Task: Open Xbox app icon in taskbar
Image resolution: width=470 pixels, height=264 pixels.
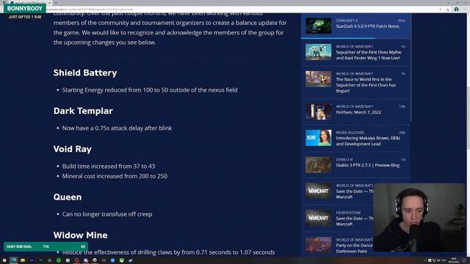Action: coord(122,260)
